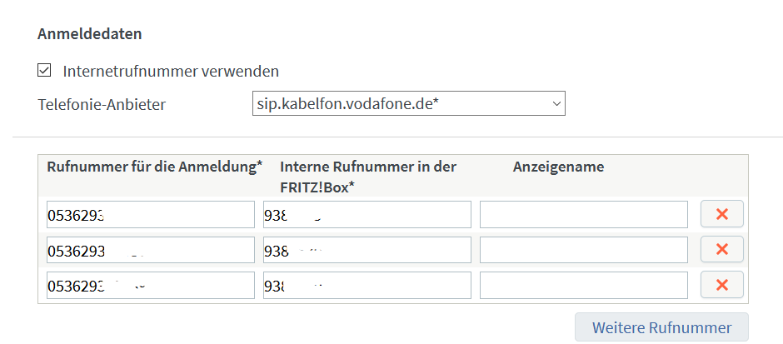Focus second row Anzeigename field

pyautogui.click(x=583, y=249)
